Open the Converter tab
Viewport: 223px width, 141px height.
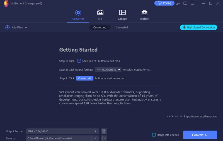tap(78, 15)
